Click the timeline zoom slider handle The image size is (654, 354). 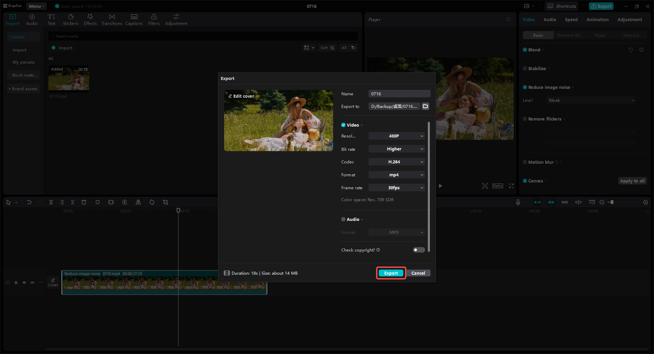[612, 202]
